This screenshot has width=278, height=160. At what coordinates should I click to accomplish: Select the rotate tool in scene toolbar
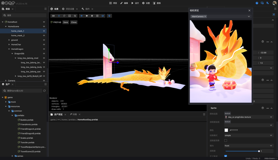[64, 16]
